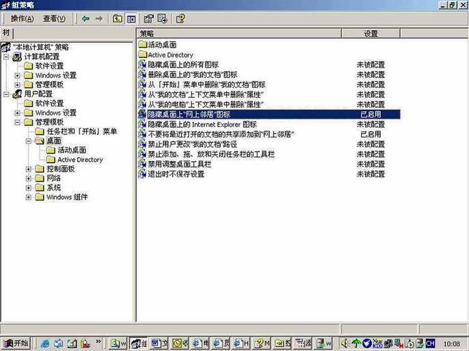This screenshot has height=351, width=469.
Task: Expand the Windows 组件 tree node
Action: 29,197
